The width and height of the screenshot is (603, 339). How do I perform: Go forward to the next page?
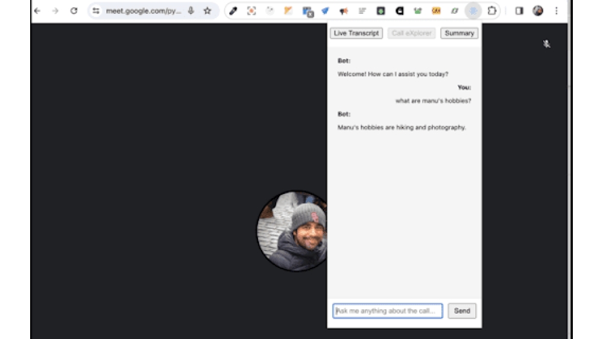55,11
